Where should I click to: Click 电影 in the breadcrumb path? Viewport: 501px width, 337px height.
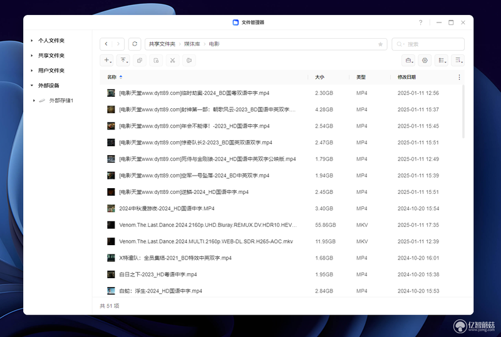coord(214,44)
